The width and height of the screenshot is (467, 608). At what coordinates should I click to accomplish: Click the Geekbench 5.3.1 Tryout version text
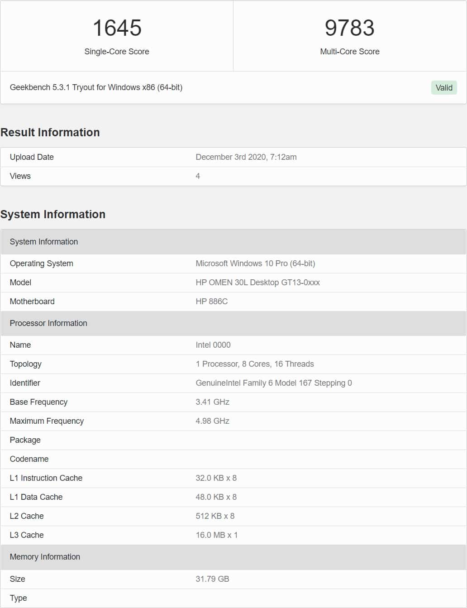[x=96, y=87]
